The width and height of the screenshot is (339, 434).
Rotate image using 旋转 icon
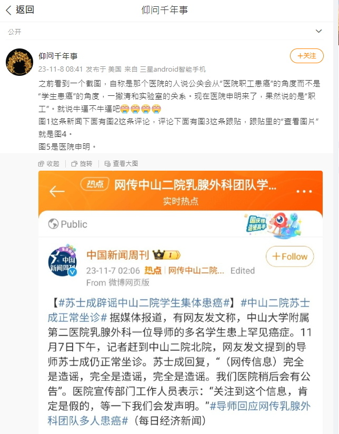click(x=82, y=164)
